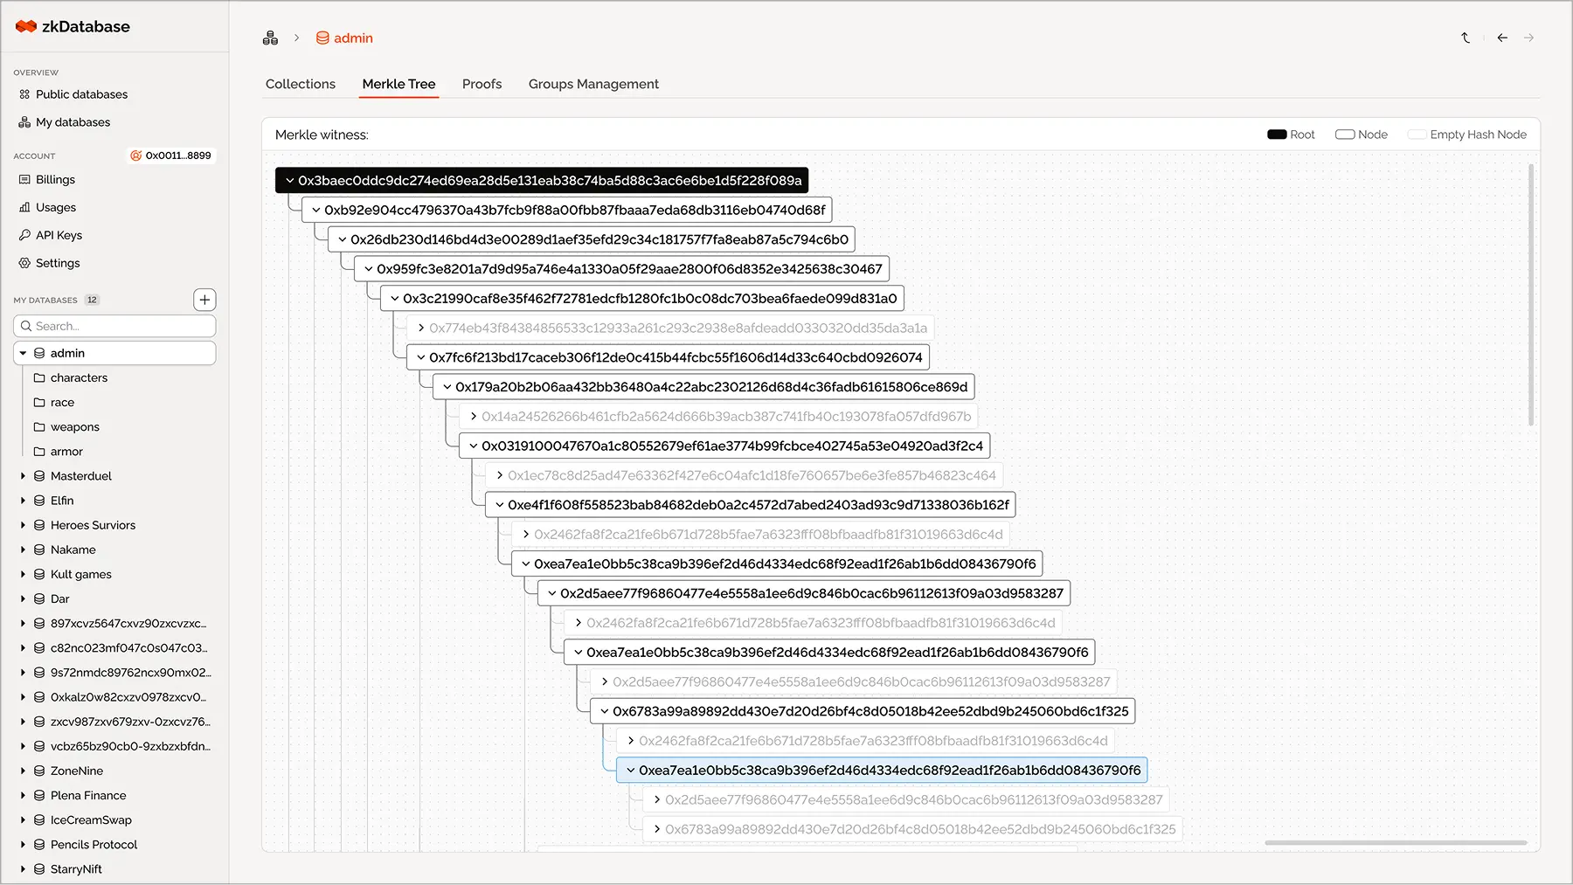The height and width of the screenshot is (885, 1573).
Task: Click the admin breadcrumb link
Action: point(353,38)
